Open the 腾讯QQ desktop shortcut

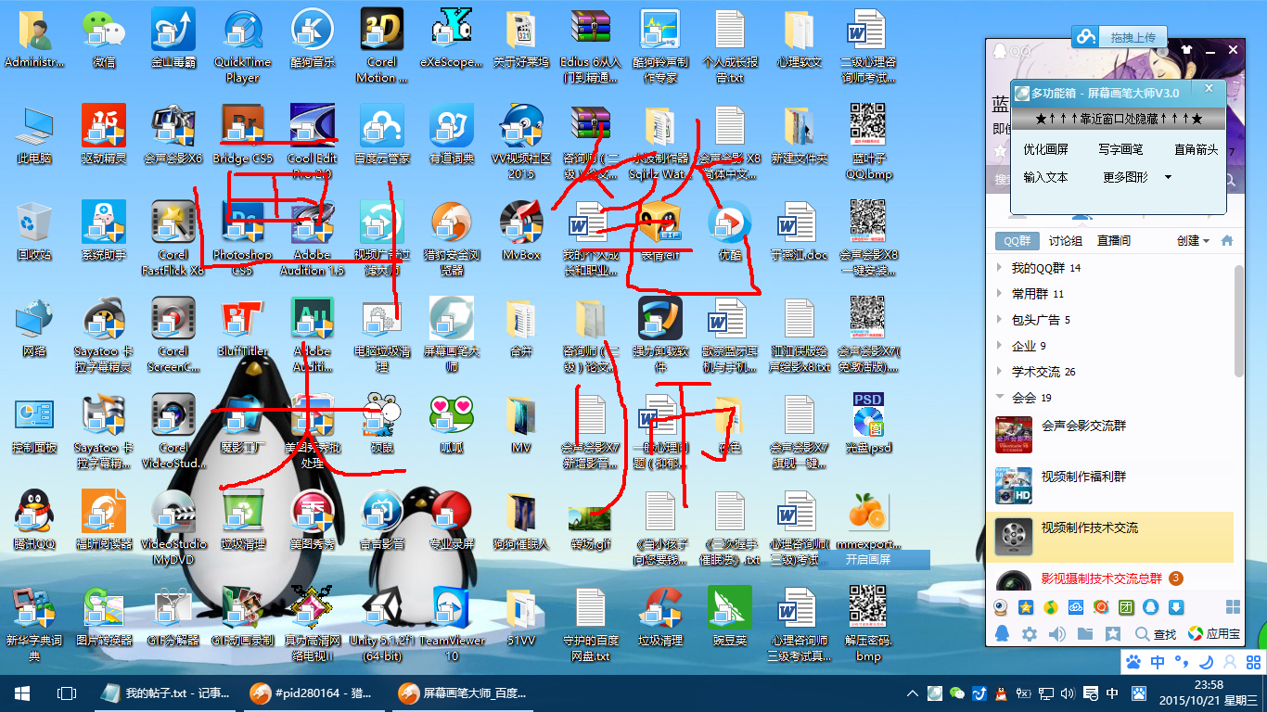[x=34, y=520]
